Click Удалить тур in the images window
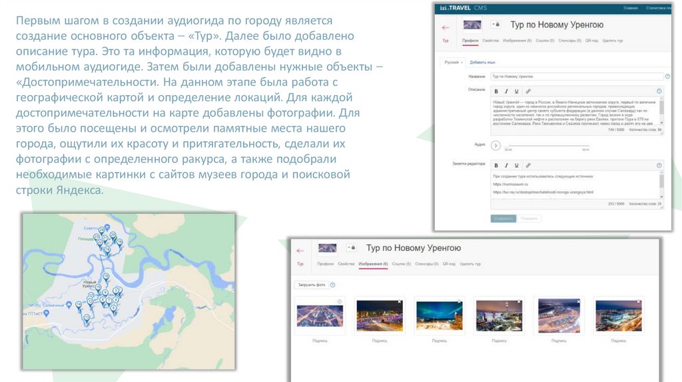 click(x=470, y=264)
